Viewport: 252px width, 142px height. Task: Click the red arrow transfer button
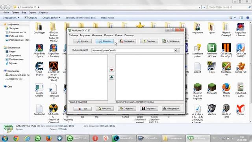[x=111, y=70]
